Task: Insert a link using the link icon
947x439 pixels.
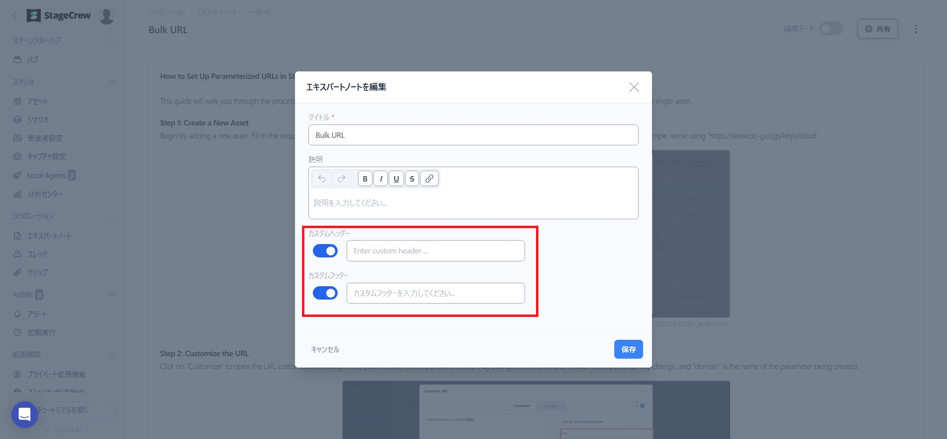Action: [x=429, y=179]
